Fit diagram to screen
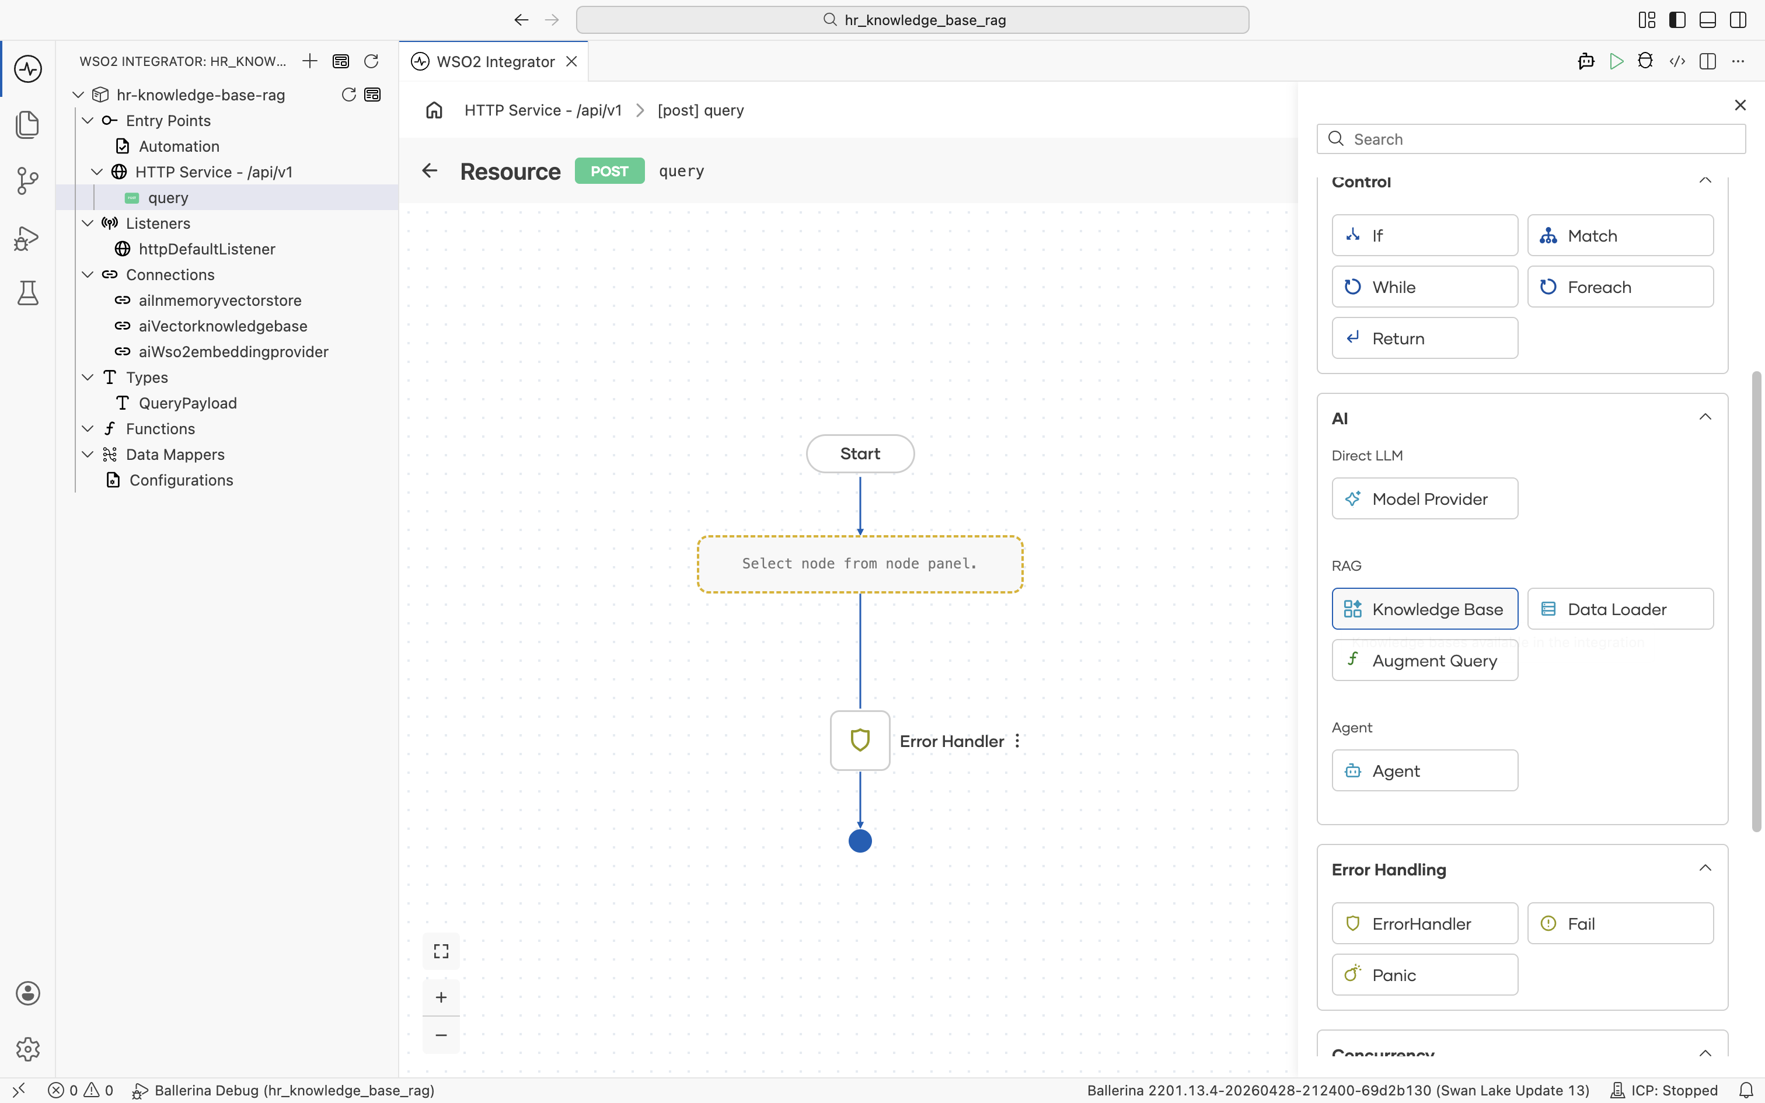The width and height of the screenshot is (1765, 1103). click(x=441, y=951)
